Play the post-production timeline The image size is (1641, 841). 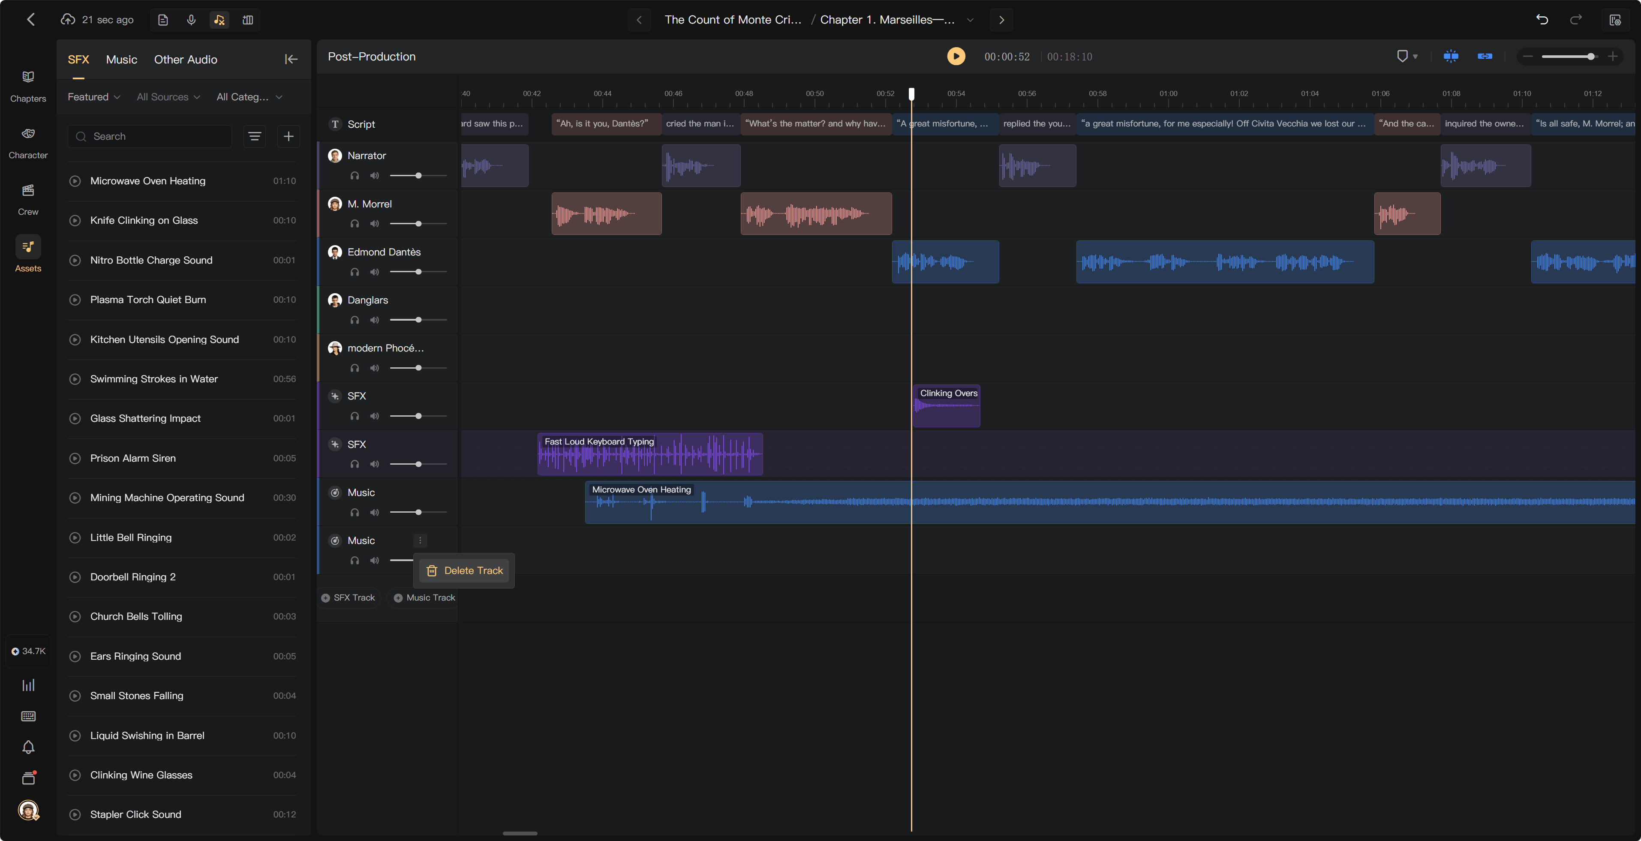click(956, 57)
